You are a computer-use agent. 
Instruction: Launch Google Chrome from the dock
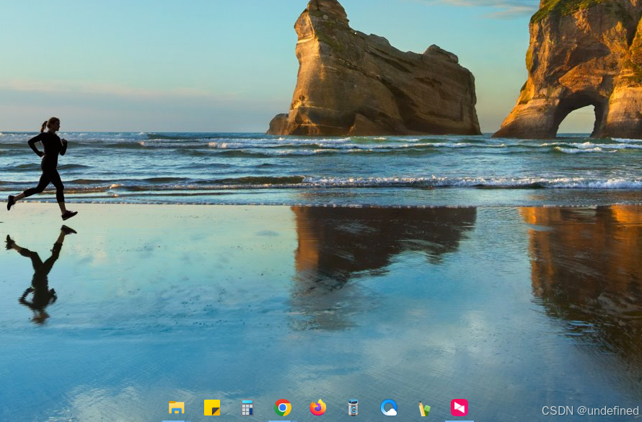click(283, 408)
